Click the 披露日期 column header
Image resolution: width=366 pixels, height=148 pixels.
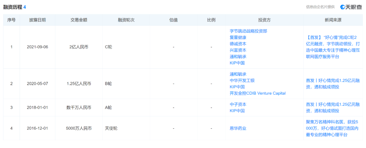point(37,20)
